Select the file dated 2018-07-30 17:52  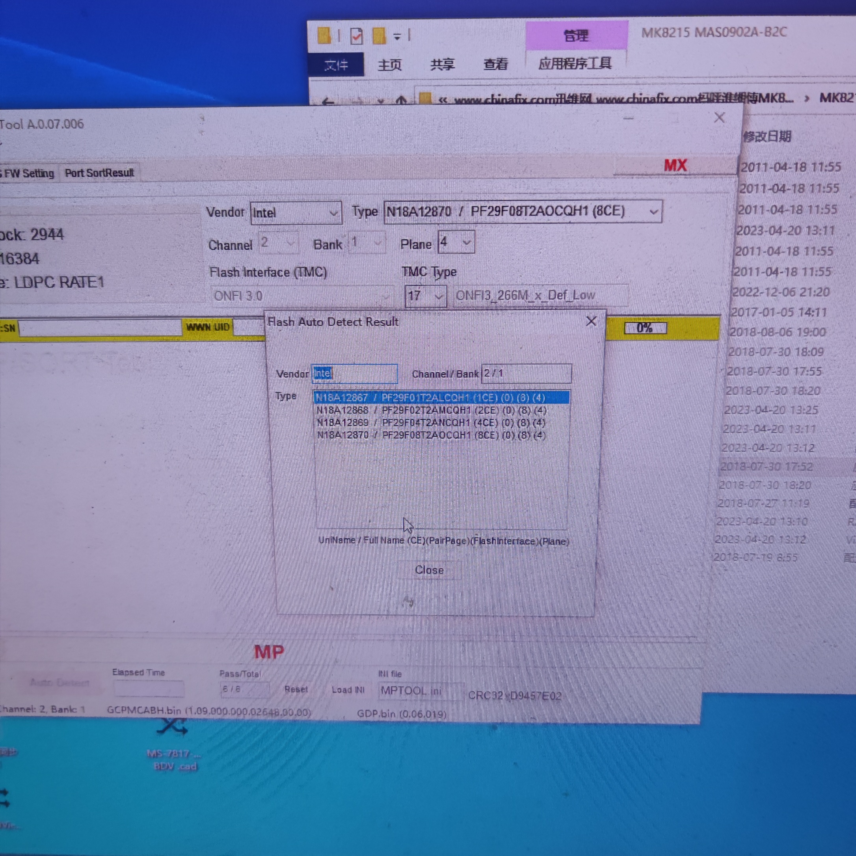click(767, 467)
